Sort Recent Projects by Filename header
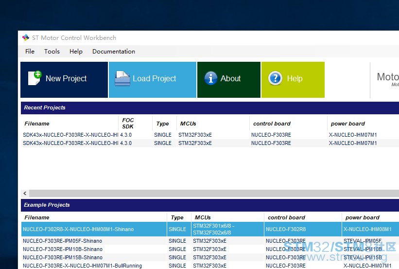399x269 pixels. (x=37, y=124)
